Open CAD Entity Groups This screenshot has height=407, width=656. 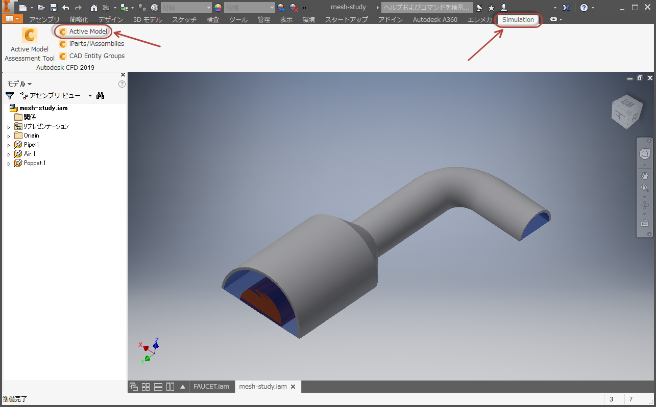[x=92, y=56]
